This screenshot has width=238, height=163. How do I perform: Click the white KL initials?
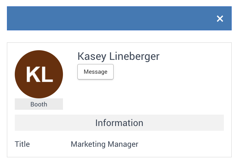tap(39, 74)
